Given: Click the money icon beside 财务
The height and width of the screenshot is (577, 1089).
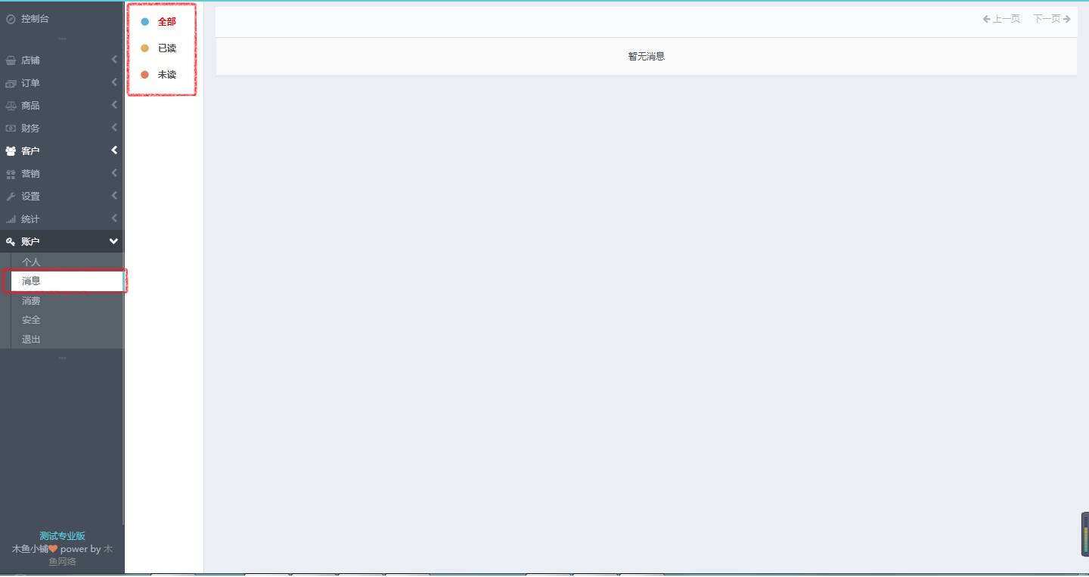Looking at the screenshot, I should coord(11,129).
